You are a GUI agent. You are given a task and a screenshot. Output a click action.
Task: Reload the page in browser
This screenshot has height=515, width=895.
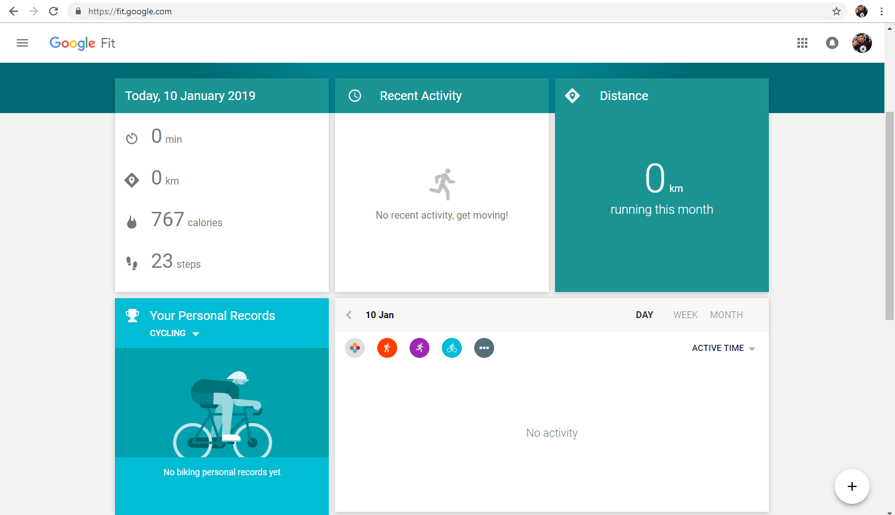coord(53,11)
